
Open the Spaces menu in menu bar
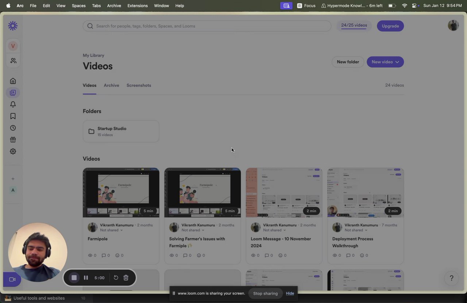pos(78,5)
